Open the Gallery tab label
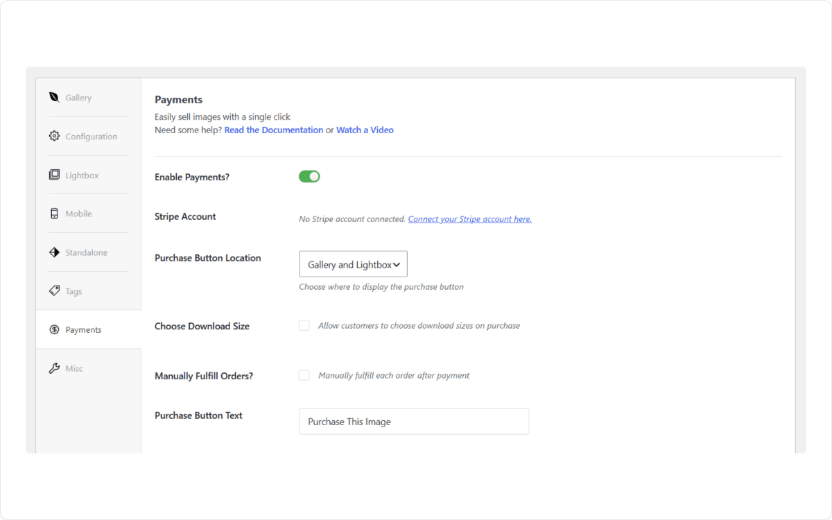The width and height of the screenshot is (832, 520). coord(78,98)
